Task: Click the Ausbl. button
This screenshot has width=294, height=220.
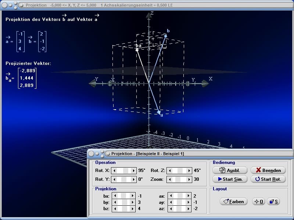Action: 230,170
